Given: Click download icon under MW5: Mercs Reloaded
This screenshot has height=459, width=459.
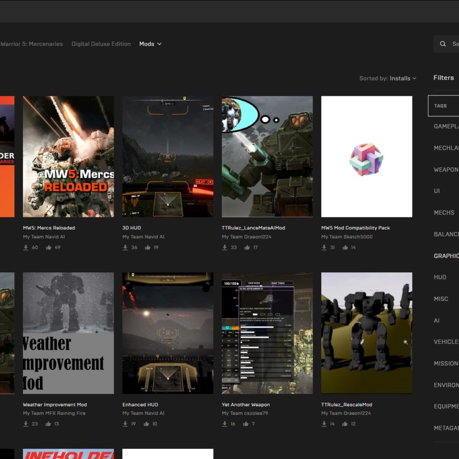Looking at the screenshot, I should (x=26, y=247).
